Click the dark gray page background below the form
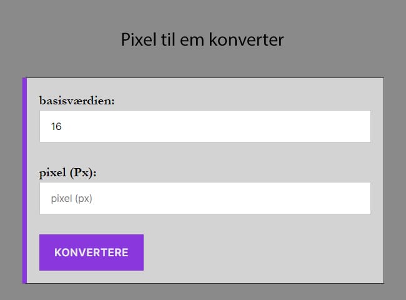 [203, 292]
